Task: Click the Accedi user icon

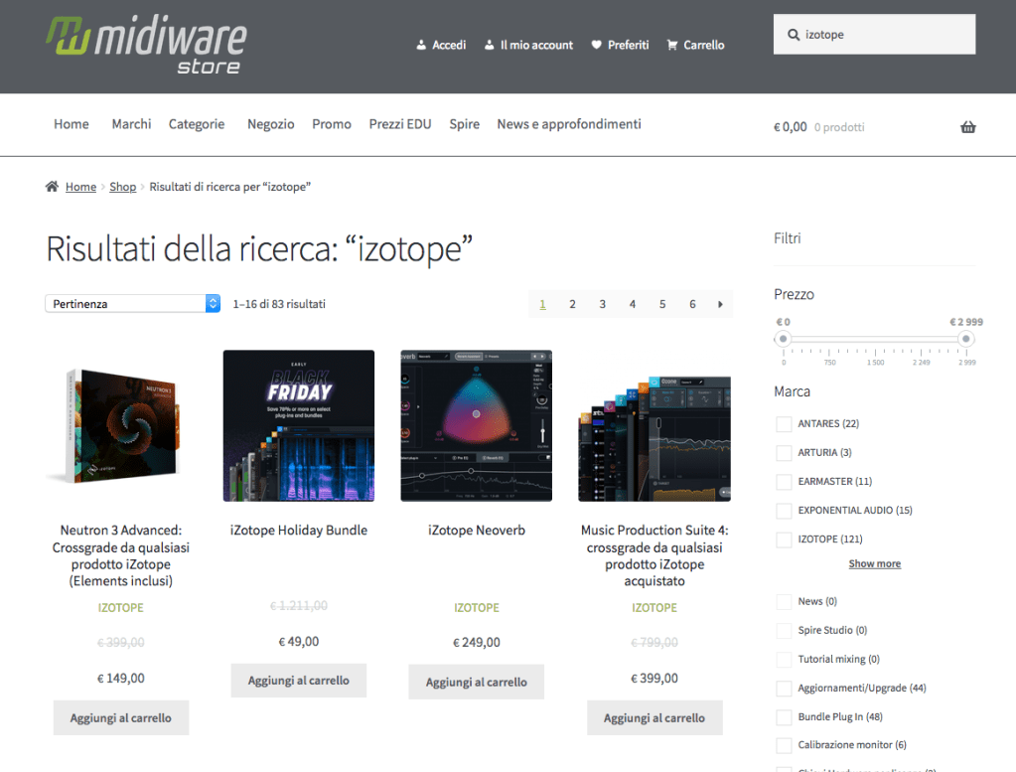Action: point(421,45)
